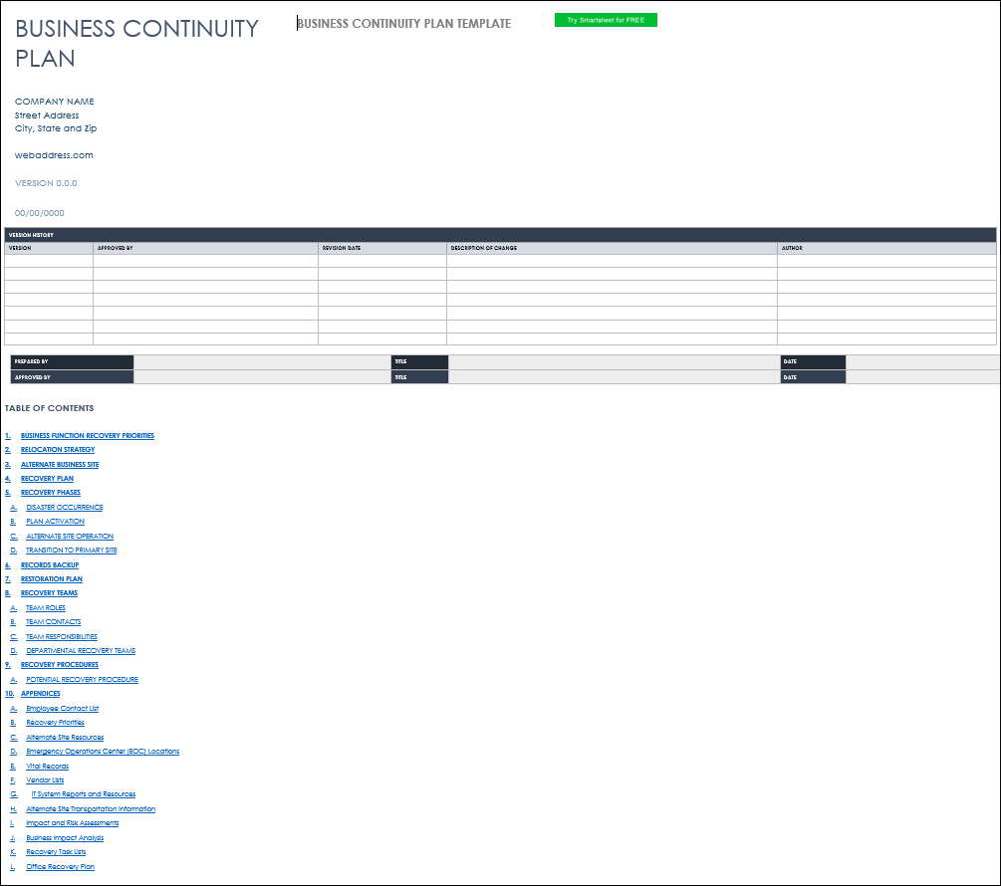
Task: Open Departmental Recovery Teams link
Action: (81, 651)
